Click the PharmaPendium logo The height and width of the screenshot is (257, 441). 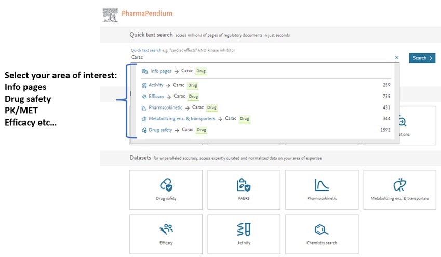point(138,13)
